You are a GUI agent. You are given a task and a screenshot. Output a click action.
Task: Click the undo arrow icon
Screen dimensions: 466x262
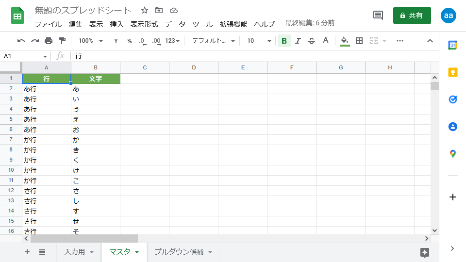point(21,41)
